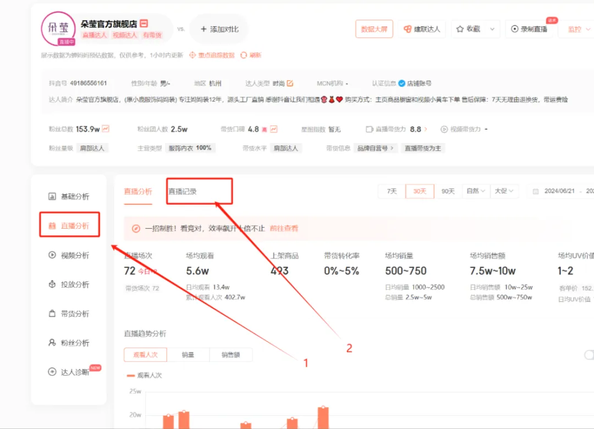Click the 投放分析 sidebar icon
Viewport: 594px width, 429px height.
coord(52,284)
